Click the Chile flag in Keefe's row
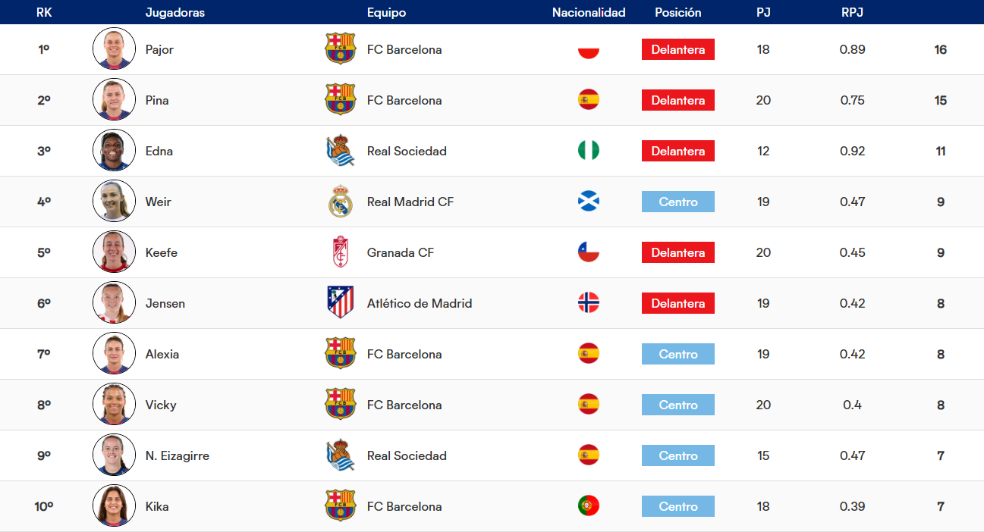 tap(589, 252)
